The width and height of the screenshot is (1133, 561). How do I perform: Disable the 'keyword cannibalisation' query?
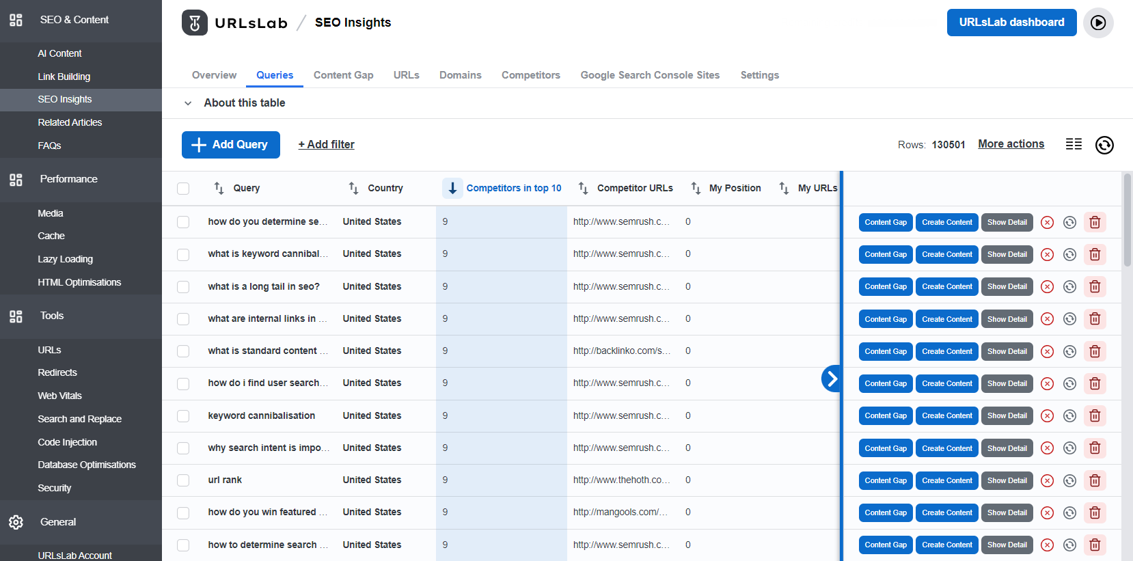click(x=1047, y=415)
